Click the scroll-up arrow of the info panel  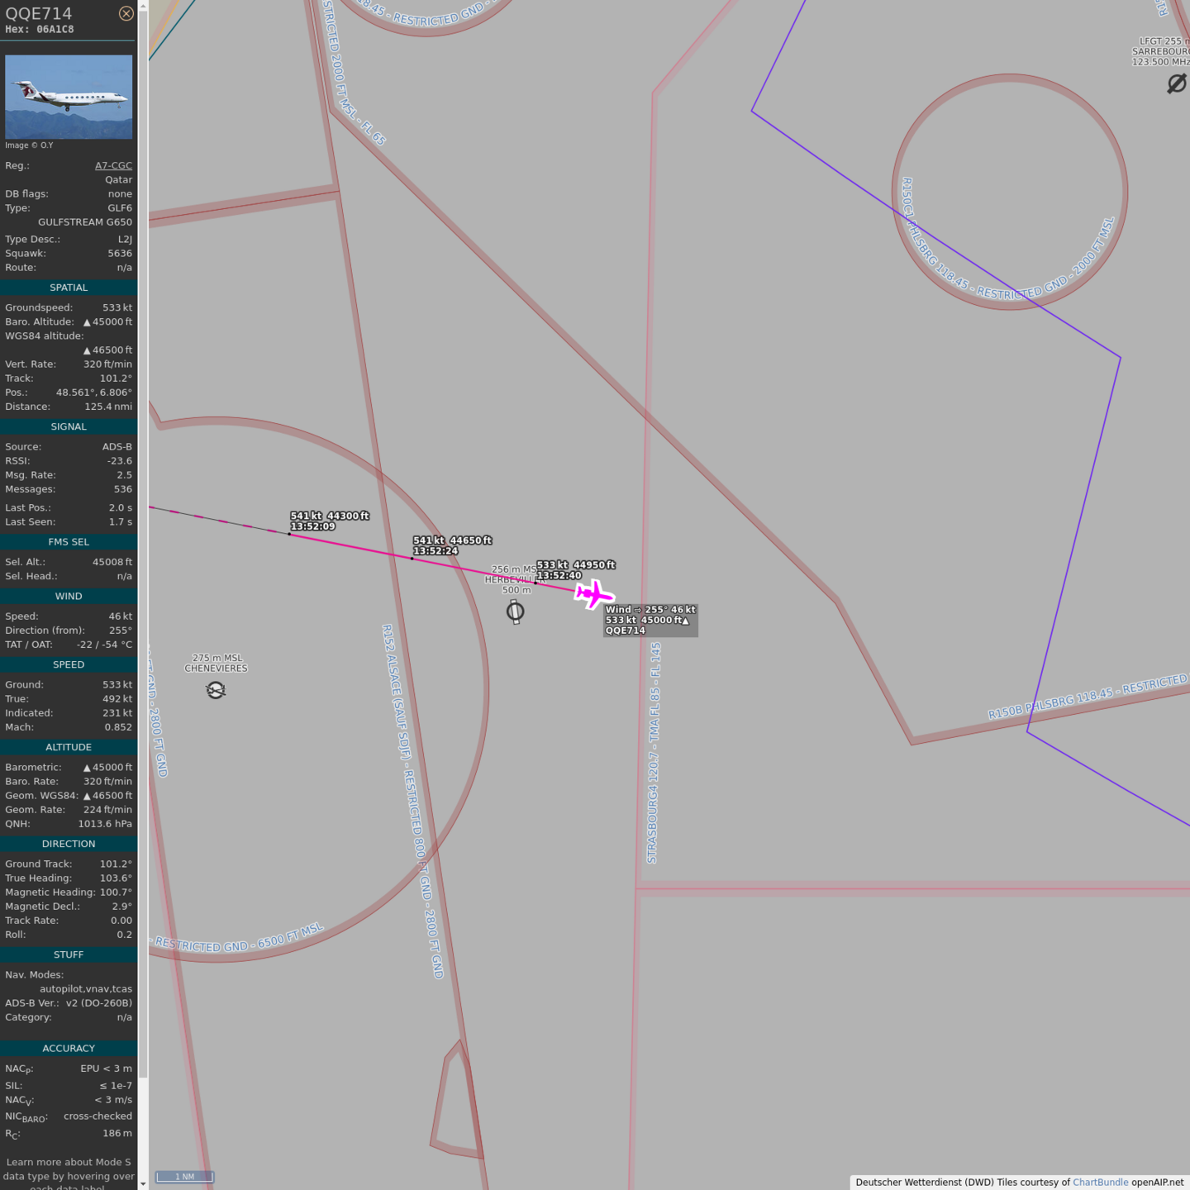click(143, 6)
